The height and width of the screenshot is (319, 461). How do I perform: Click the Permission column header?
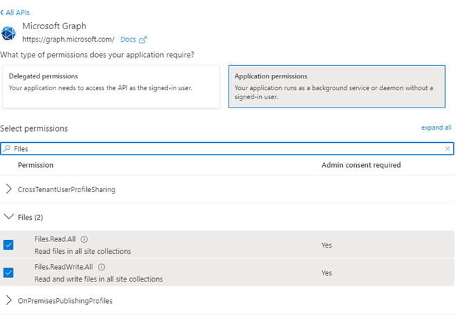(x=35, y=165)
